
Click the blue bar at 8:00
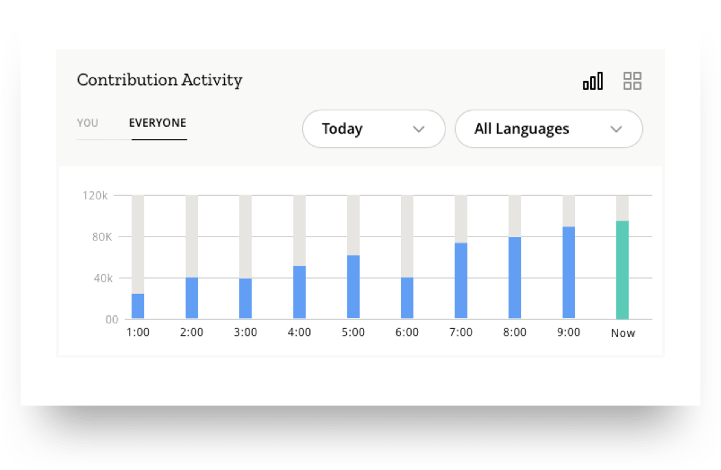point(515,277)
